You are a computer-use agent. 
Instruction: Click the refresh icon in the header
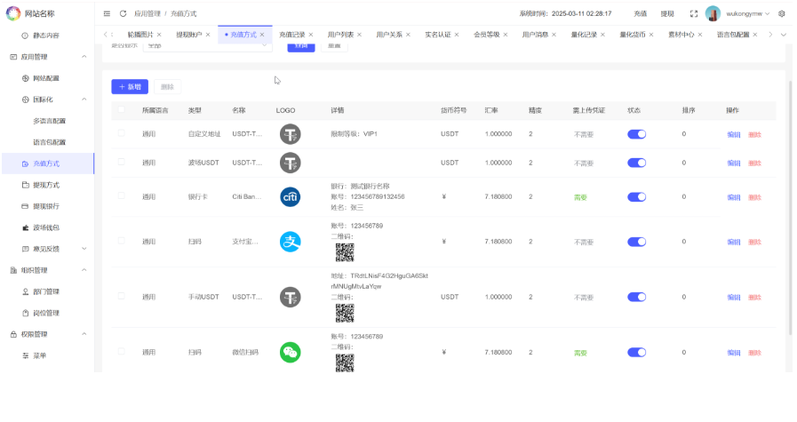click(x=123, y=13)
